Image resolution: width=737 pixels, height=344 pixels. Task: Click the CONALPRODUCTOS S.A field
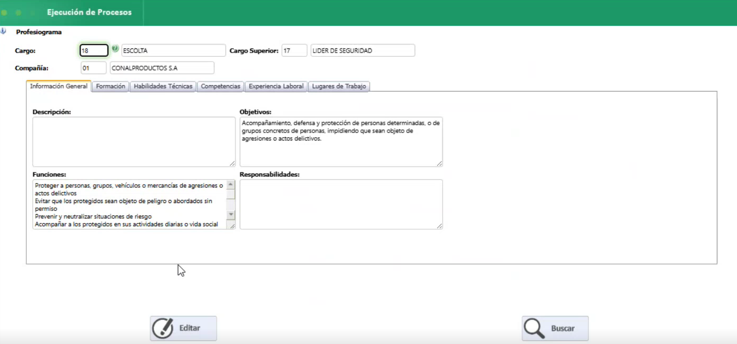point(162,68)
